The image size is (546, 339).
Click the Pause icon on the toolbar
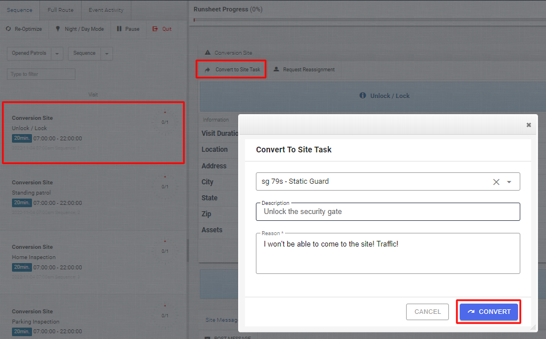pyautogui.click(x=121, y=29)
